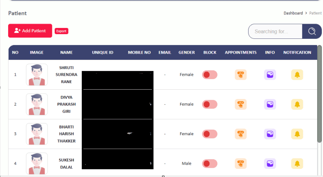
Task: View info for Sukesh Dalal
Action: [270, 163]
